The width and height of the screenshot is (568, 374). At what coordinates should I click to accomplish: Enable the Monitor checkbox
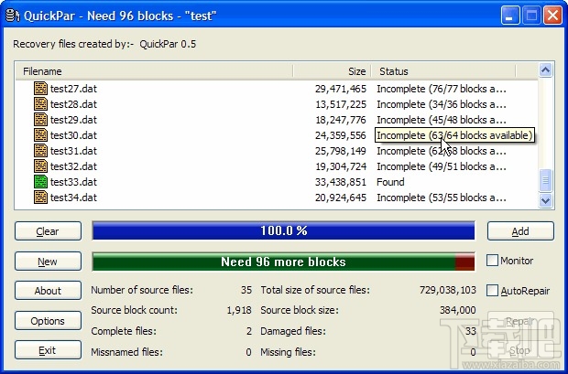(x=492, y=261)
